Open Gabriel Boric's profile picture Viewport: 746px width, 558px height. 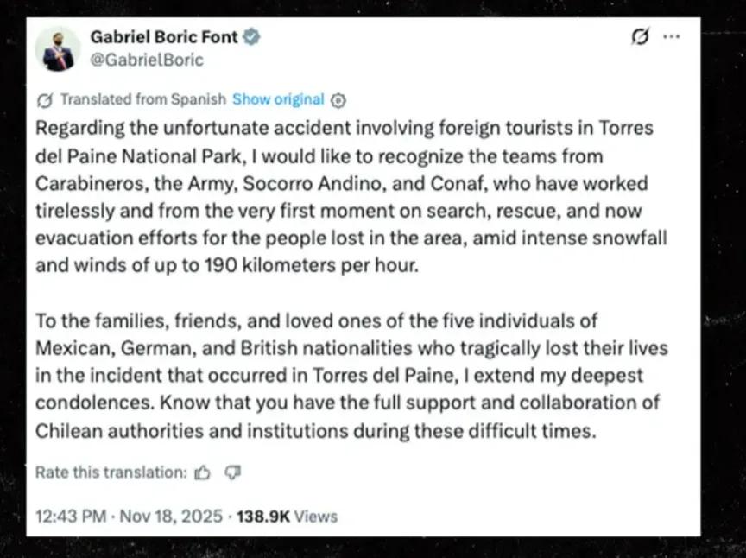pyautogui.click(x=58, y=48)
